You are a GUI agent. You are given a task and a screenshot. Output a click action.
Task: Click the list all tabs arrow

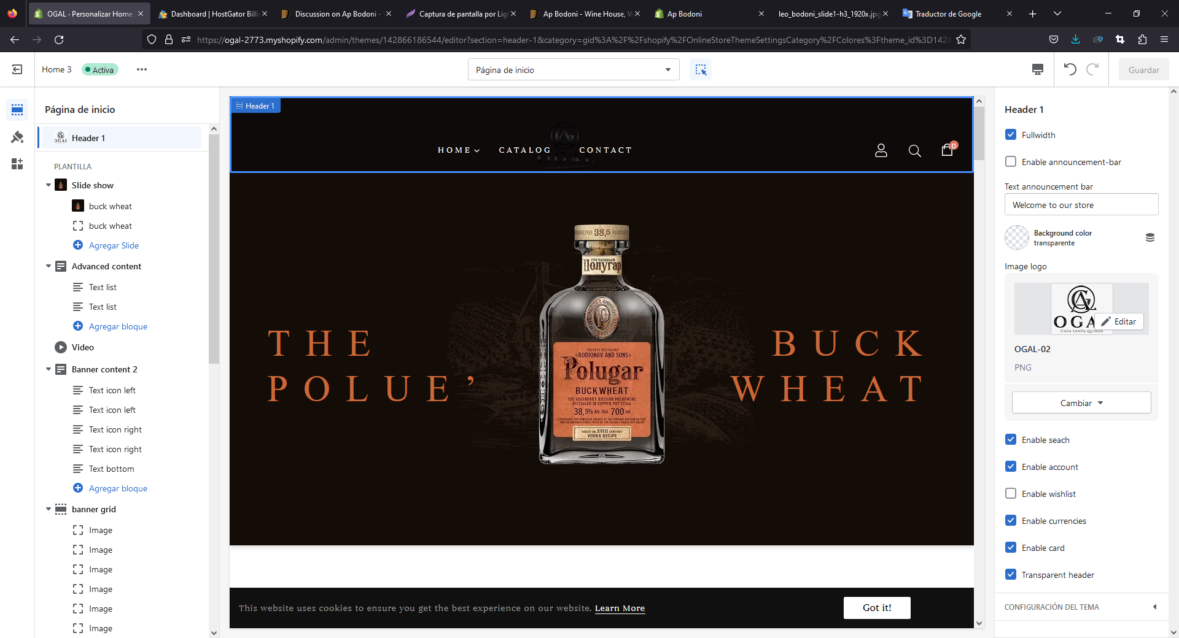coord(1057,13)
